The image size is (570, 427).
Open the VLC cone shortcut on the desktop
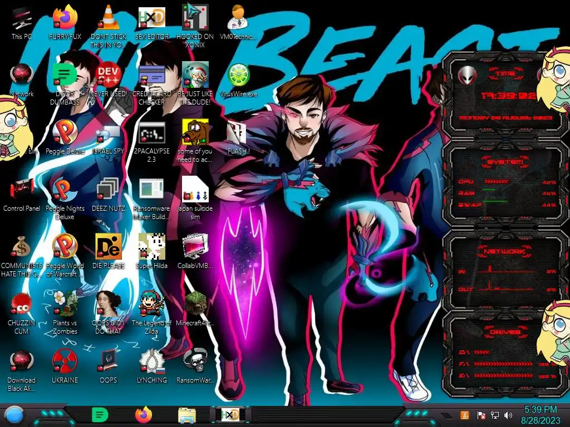pos(109,26)
